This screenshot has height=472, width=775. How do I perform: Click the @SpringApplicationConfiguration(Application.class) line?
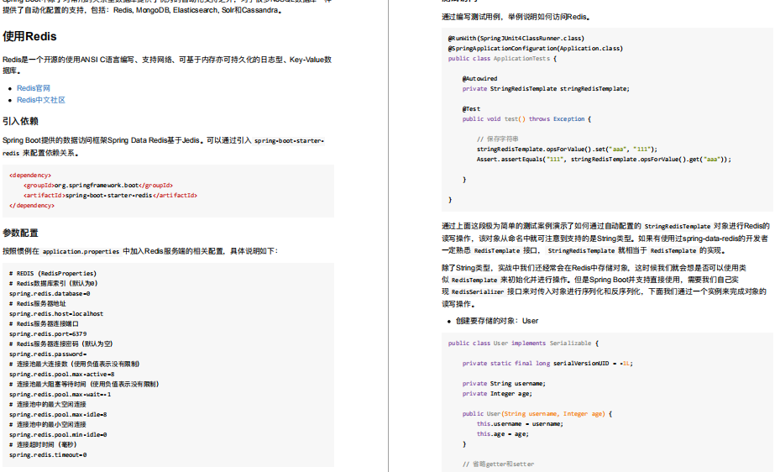point(536,49)
